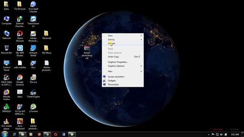Click the Show desktop strip at the taskbar end
The width and height of the screenshot is (244, 137).
pos(243,134)
